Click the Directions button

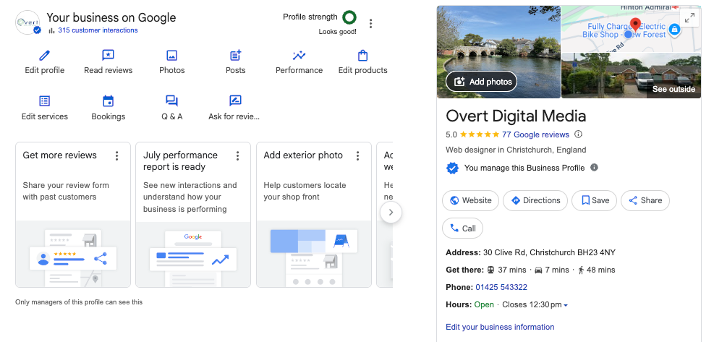(x=535, y=200)
